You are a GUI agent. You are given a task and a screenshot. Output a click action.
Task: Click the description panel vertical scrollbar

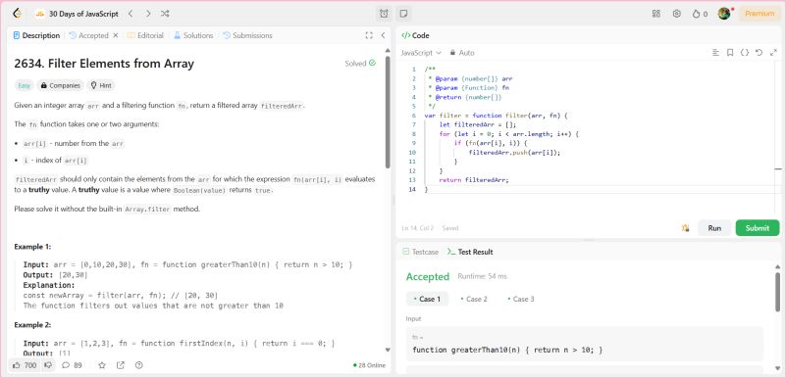[388, 113]
